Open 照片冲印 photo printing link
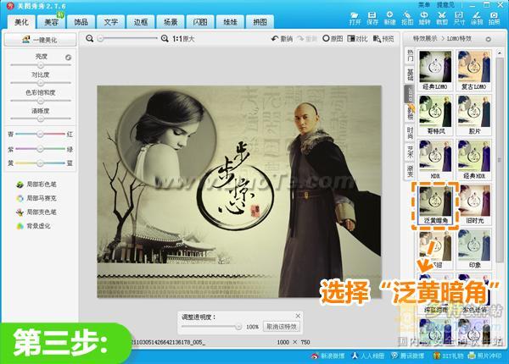The image size is (509, 364). [x=484, y=356]
